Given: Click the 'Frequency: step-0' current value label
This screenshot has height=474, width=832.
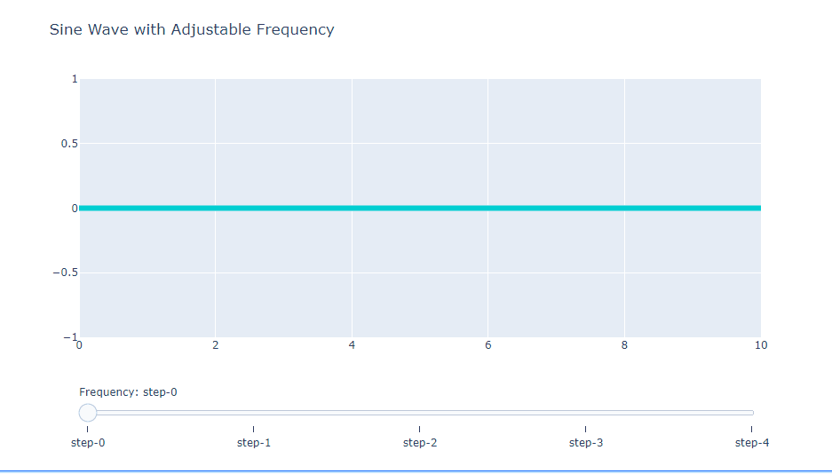Looking at the screenshot, I should pos(128,391).
